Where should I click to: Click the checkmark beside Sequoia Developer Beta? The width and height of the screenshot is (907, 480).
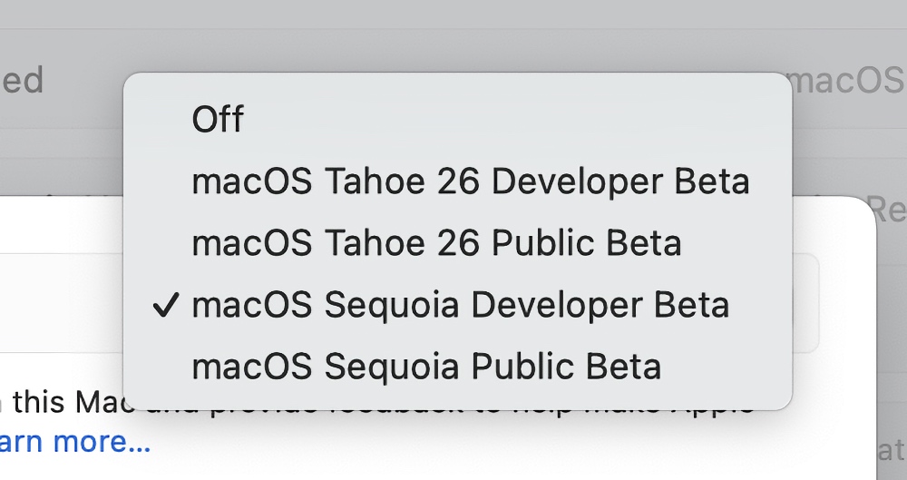click(x=164, y=306)
